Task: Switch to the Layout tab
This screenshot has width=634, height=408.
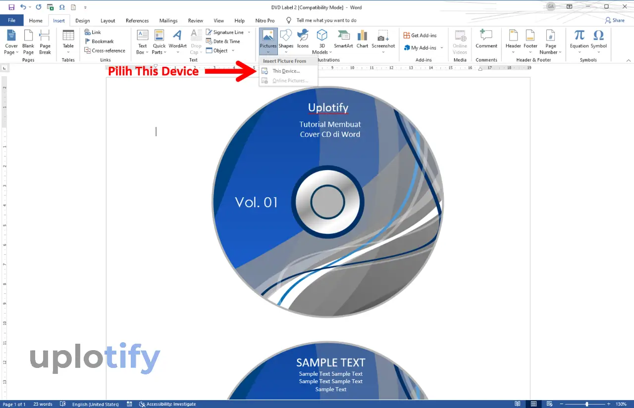Action: [x=107, y=21]
